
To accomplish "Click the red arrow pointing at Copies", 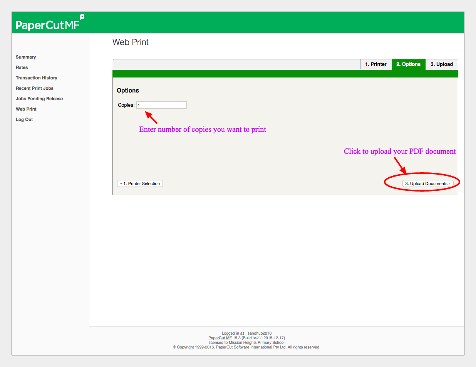I will coord(151,117).
